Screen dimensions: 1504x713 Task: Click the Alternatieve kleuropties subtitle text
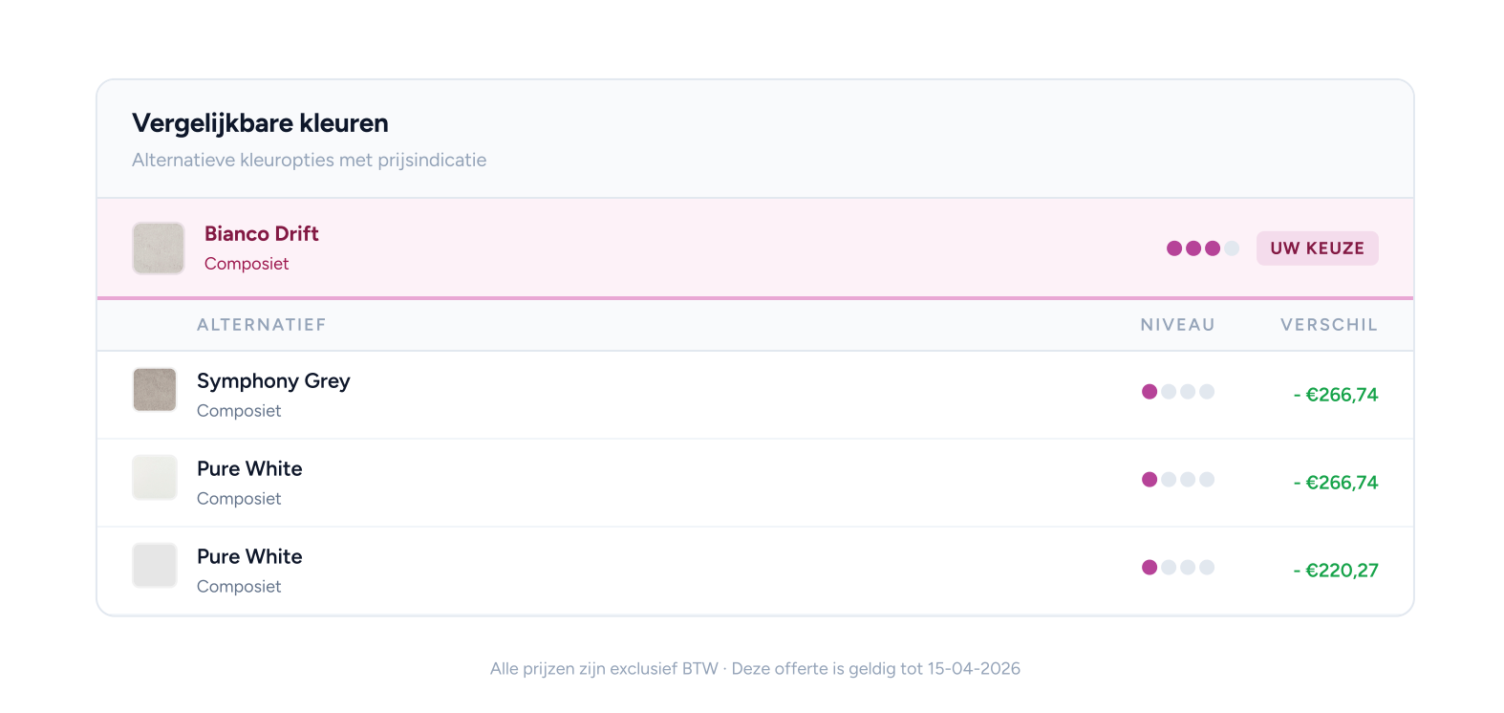[309, 161]
